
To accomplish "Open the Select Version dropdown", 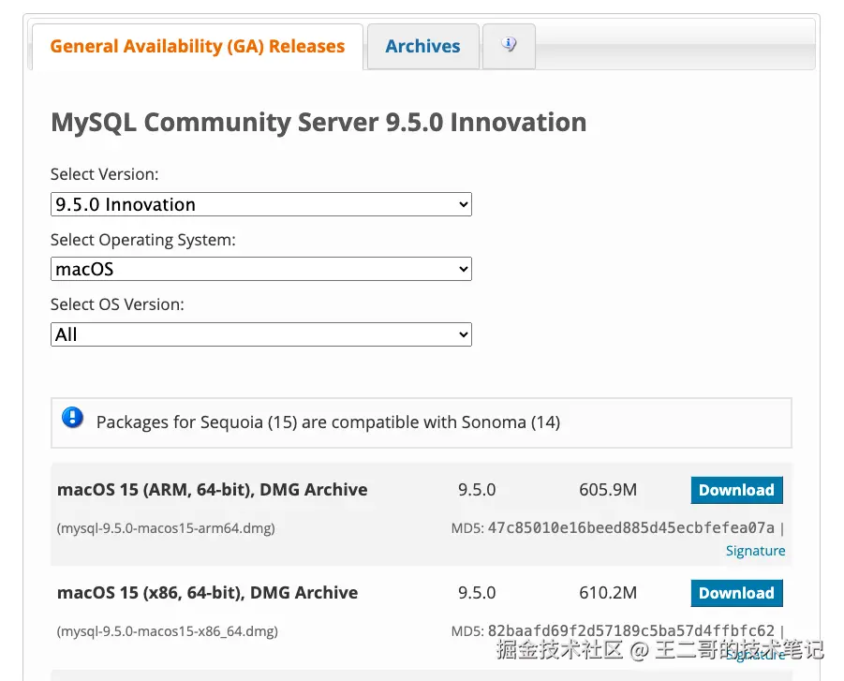I will click(x=260, y=204).
